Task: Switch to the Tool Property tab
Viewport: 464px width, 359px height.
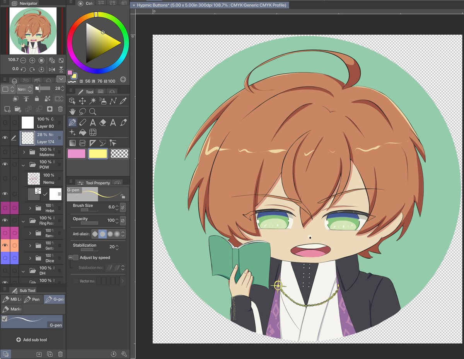Action: point(94,183)
